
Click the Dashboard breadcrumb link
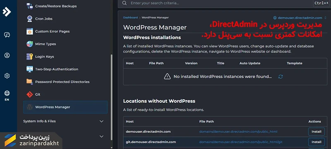130,17
